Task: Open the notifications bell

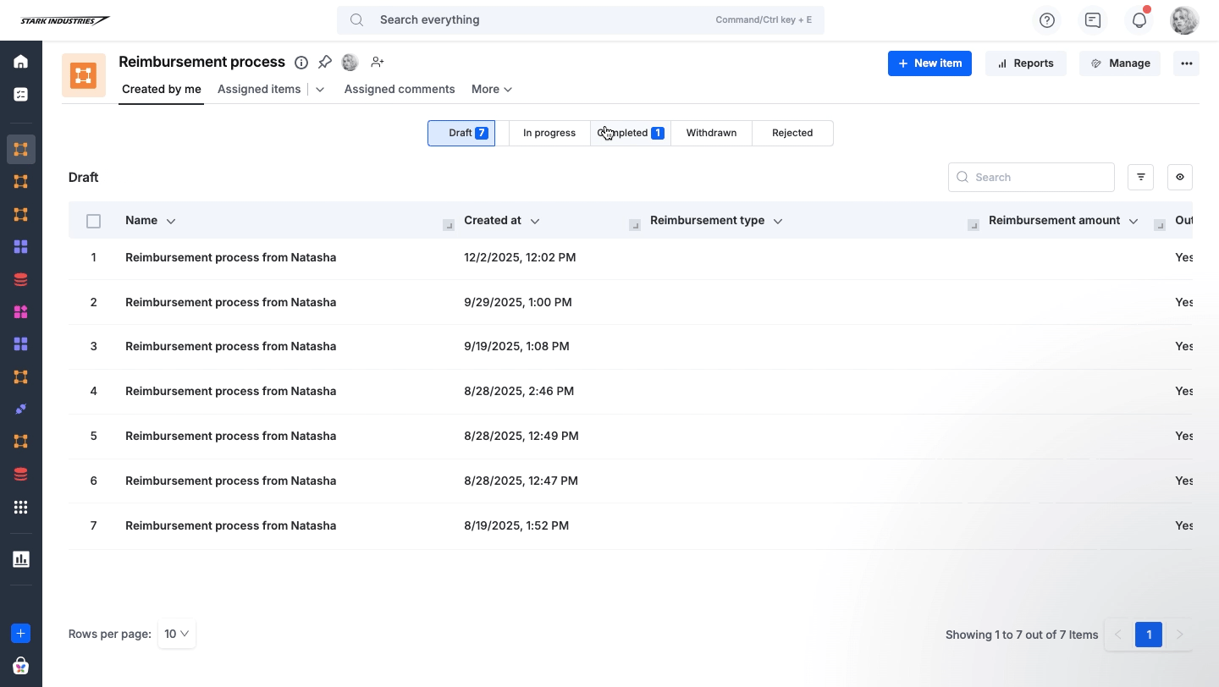Action: (1139, 20)
